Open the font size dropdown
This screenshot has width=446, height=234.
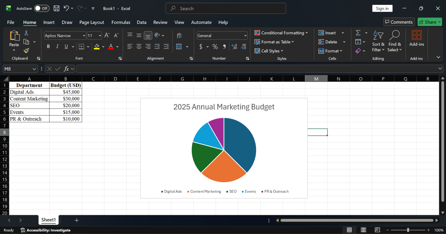tap(100, 36)
